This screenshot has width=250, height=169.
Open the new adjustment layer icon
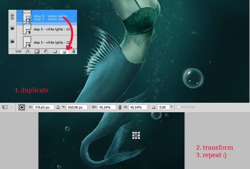coord(46,51)
